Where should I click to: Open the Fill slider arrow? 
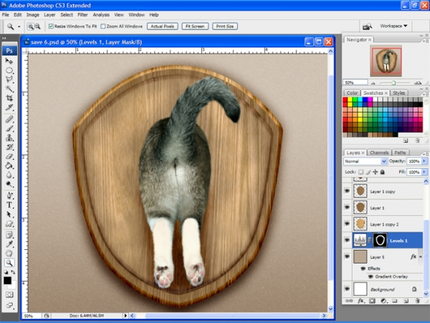point(424,172)
